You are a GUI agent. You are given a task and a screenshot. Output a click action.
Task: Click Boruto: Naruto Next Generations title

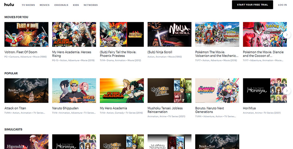209,110
